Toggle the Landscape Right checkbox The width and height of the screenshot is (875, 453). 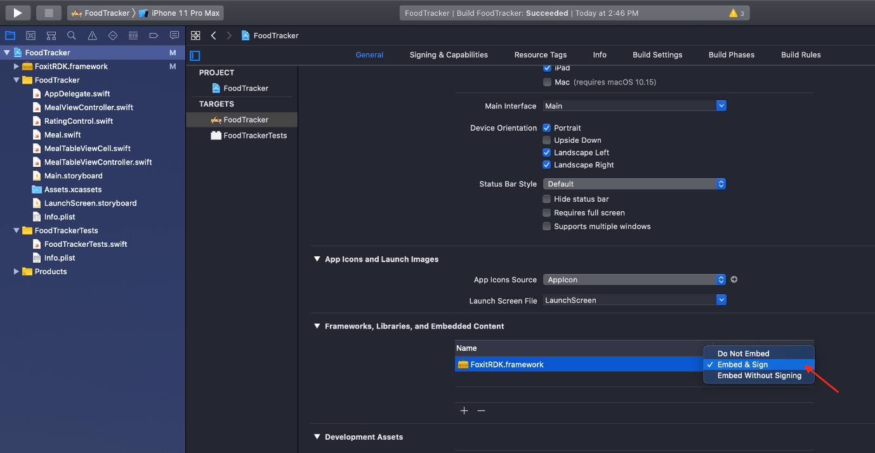coord(547,165)
